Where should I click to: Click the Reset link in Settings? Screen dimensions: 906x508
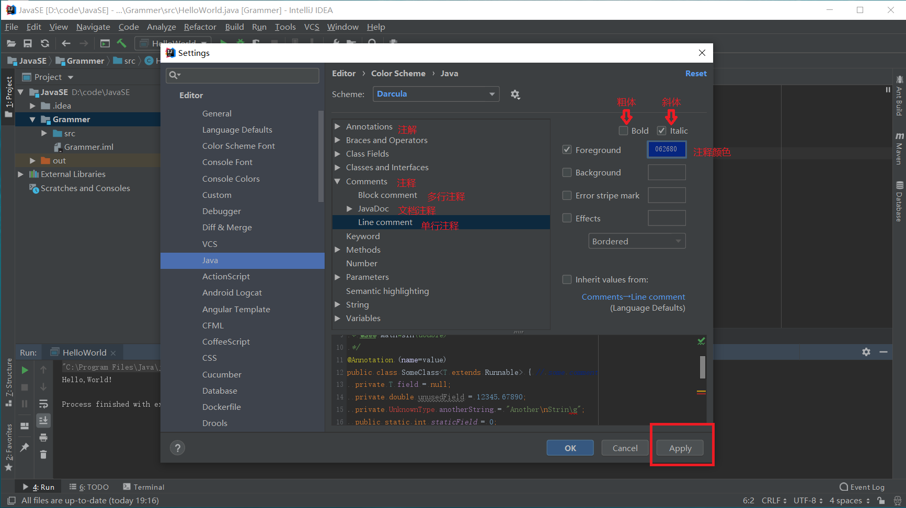pyautogui.click(x=696, y=74)
